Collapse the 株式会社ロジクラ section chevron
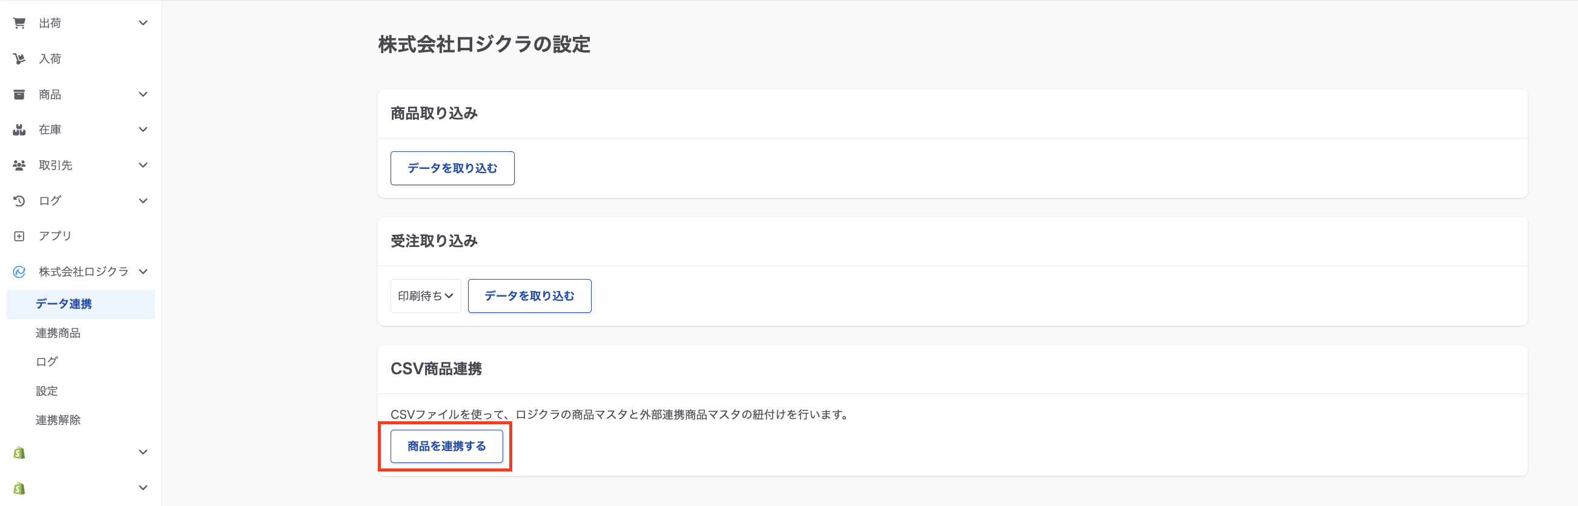The width and height of the screenshot is (1578, 506). 144,272
